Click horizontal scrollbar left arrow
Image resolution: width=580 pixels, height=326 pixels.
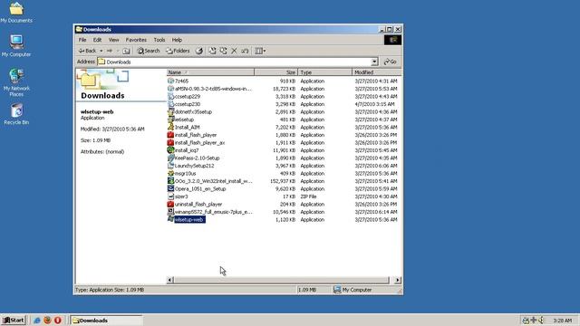tap(169, 280)
